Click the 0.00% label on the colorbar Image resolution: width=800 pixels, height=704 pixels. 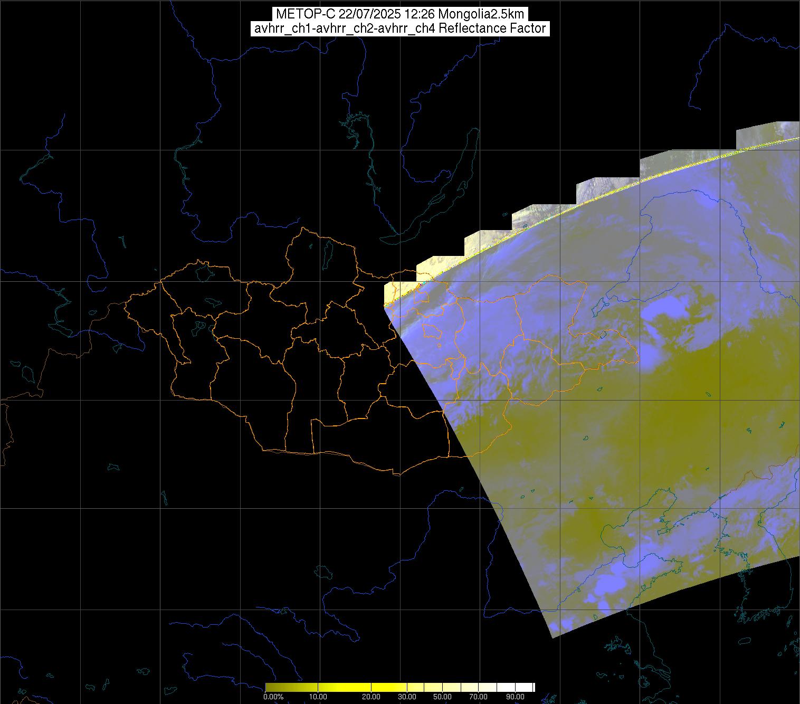pos(273,697)
